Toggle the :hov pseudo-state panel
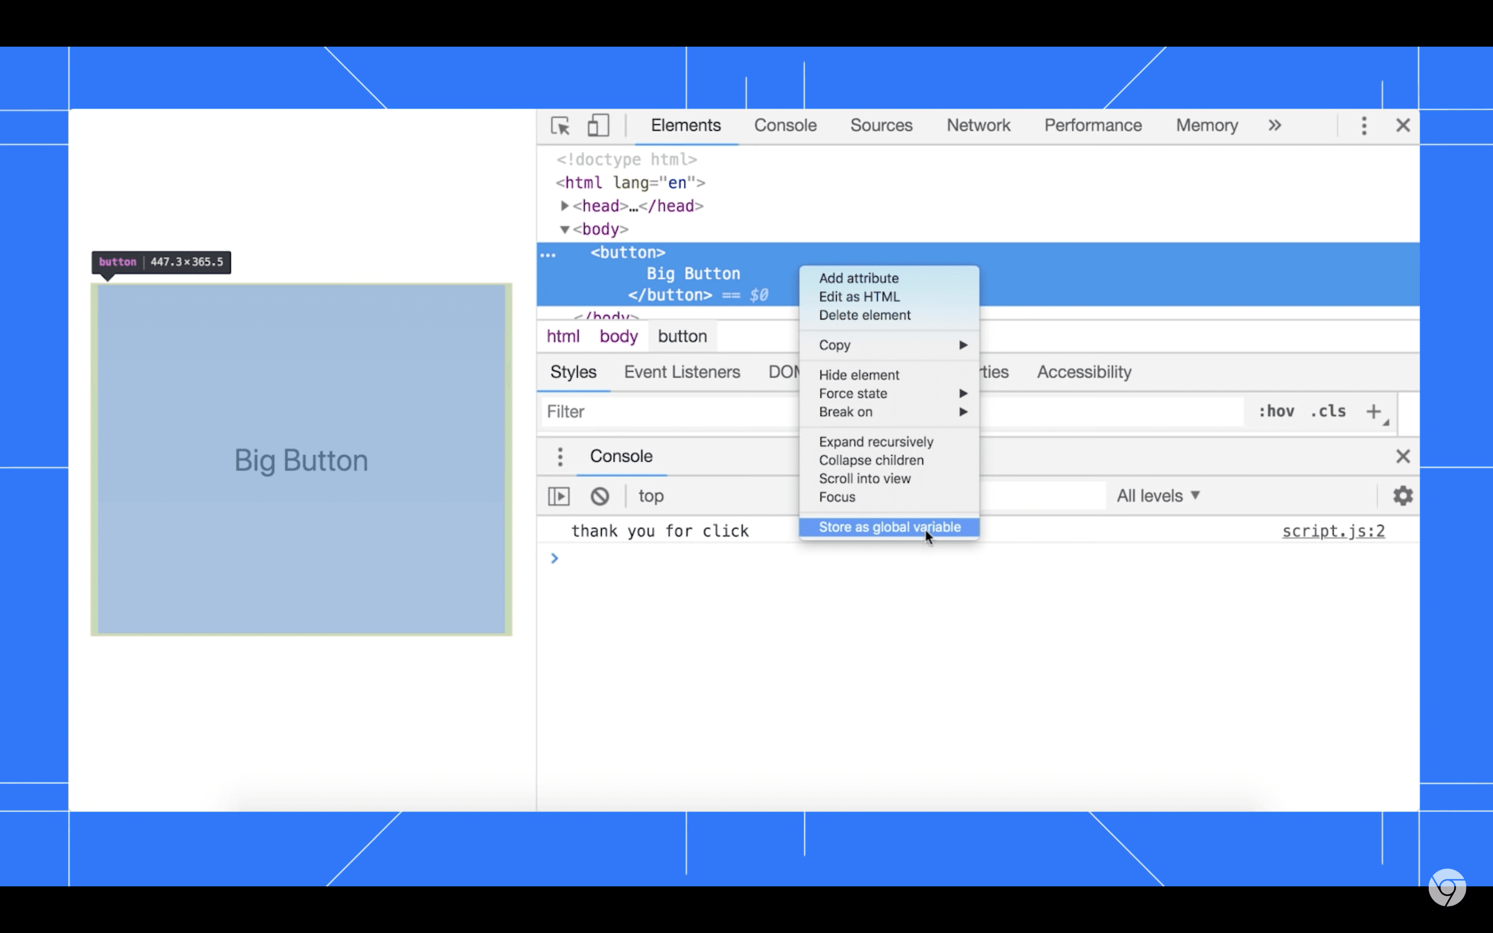Image resolution: width=1493 pixels, height=933 pixels. point(1275,411)
